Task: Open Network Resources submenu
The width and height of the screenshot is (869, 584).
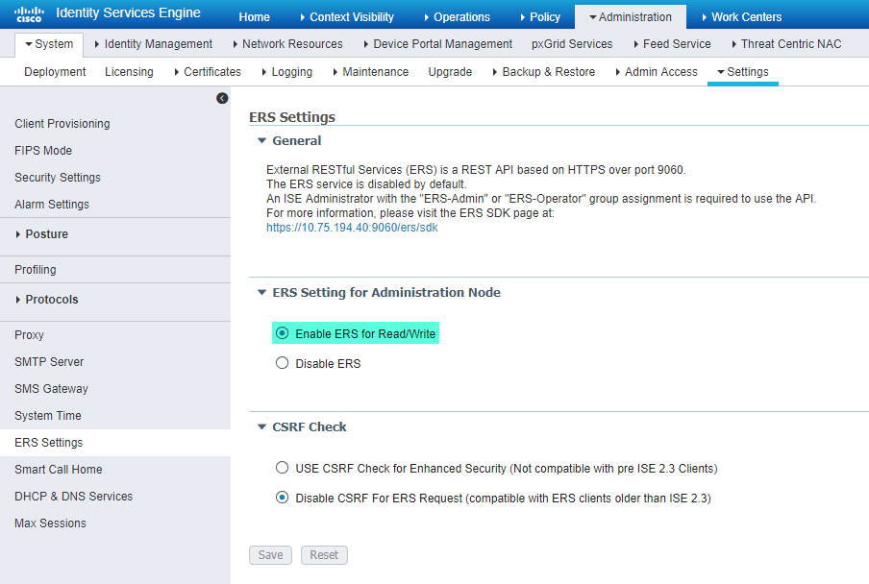Action: pos(287,44)
